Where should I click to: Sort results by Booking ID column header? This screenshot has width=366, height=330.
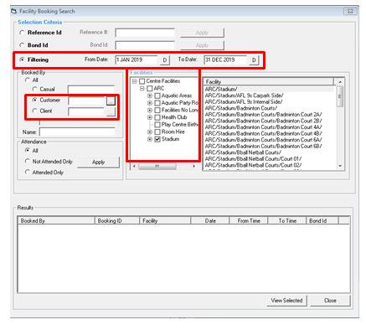[116, 220]
